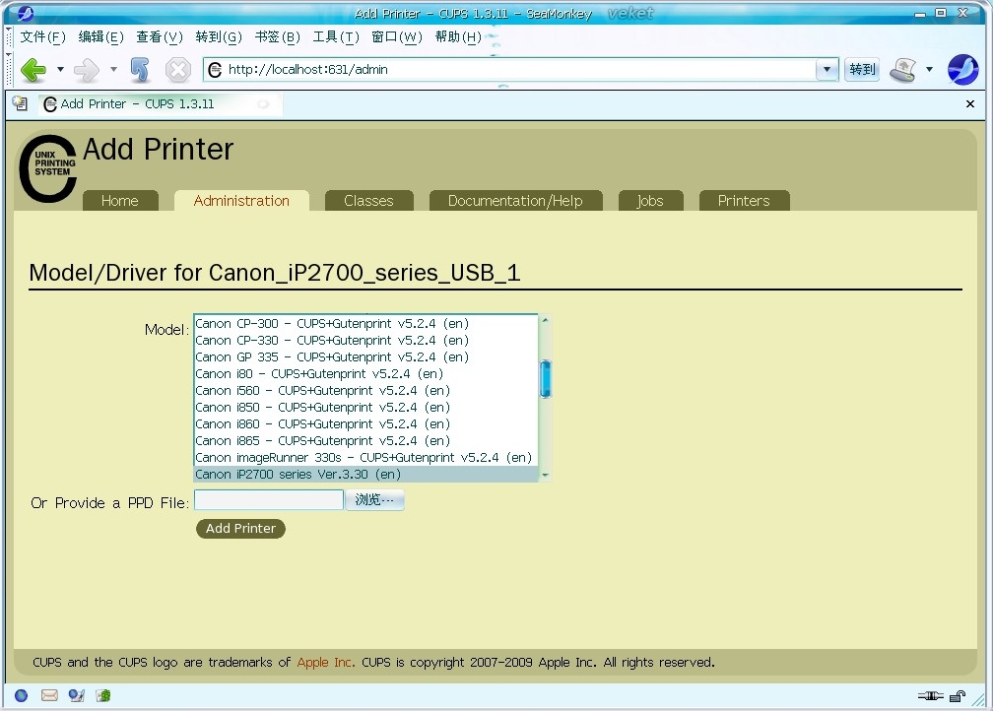Viewport: 993px width, 711px height.
Task: Open the Classes tab
Action: point(368,201)
